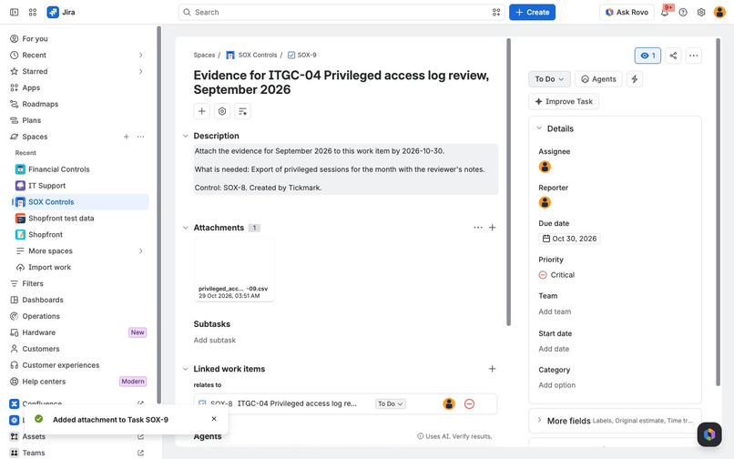This screenshot has height=459, width=734.
Task: Expand the Recent menu chevron
Action: point(140,56)
